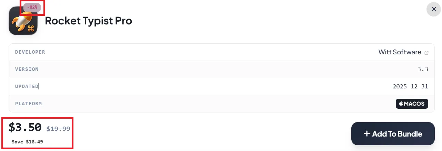
Task: Click the Witt Software developer link
Action: click(x=400, y=52)
